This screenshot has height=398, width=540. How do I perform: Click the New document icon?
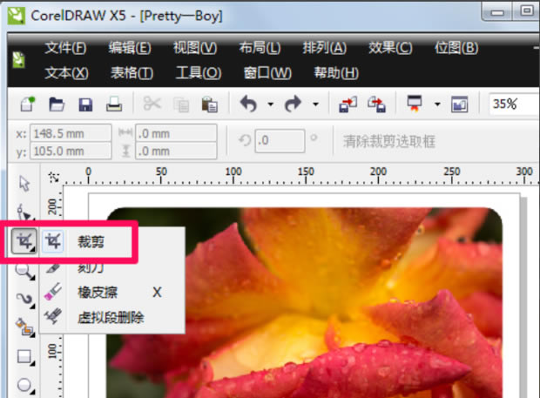pos(28,104)
